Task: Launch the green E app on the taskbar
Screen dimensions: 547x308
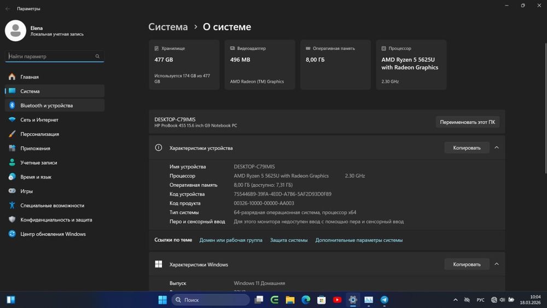Action: pyautogui.click(x=275, y=300)
